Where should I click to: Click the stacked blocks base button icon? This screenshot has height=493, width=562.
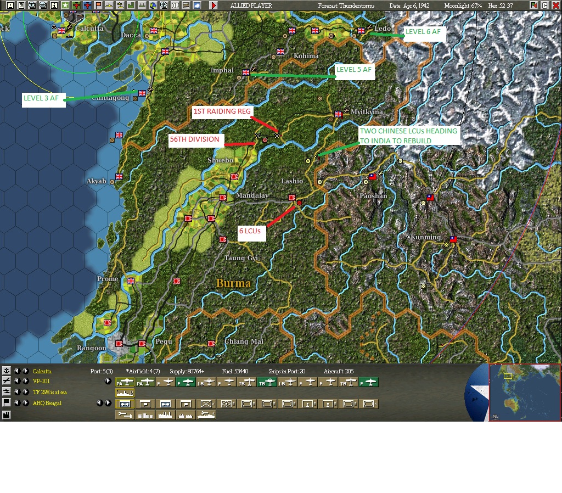click(145, 415)
